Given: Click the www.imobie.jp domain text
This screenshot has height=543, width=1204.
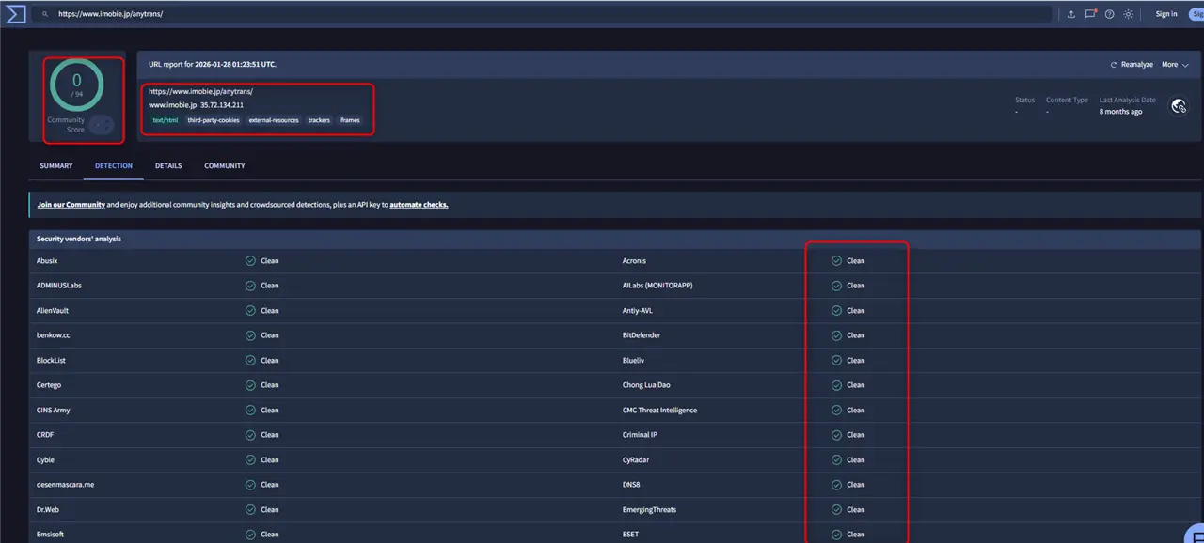Looking at the screenshot, I should (x=172, y=105).
